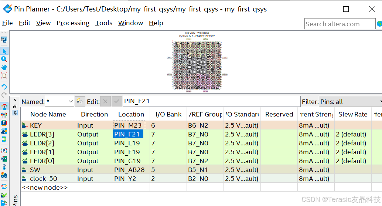Viewport: 382px width, 206px height.
Task: Click the window layout icon atop the left toolbar
Action: 4,40
